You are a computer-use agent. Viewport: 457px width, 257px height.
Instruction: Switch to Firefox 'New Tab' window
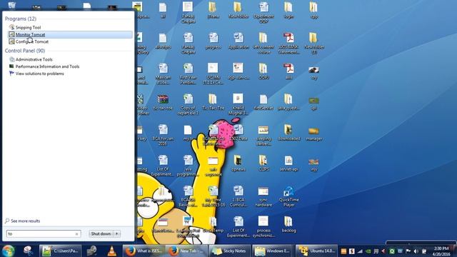click(186, 251)
